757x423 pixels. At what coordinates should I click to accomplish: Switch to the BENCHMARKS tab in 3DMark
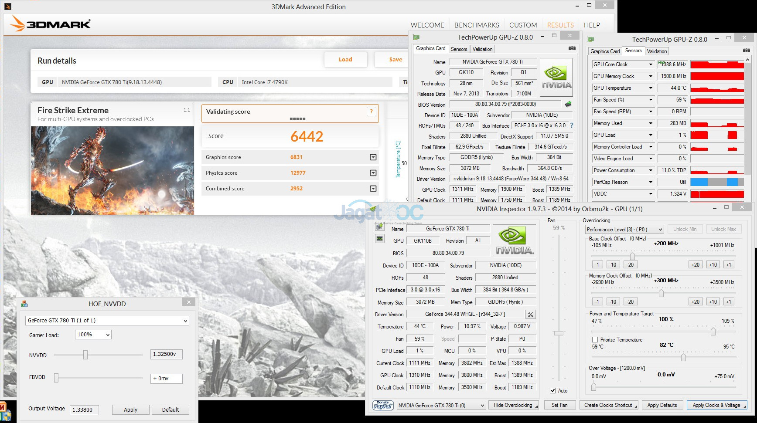(477, 25)
